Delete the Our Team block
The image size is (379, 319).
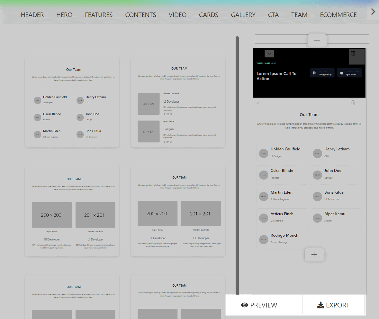353,103
